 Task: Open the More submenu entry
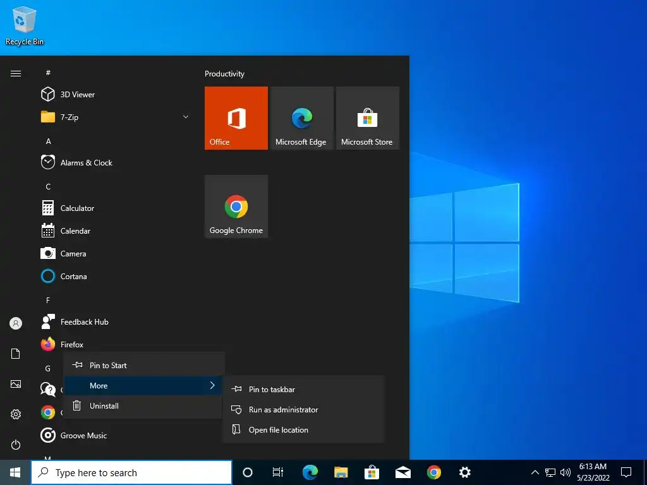click(143, 386)
